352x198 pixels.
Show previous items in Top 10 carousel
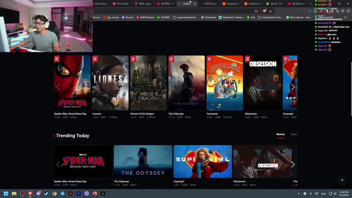click(58, 87)
